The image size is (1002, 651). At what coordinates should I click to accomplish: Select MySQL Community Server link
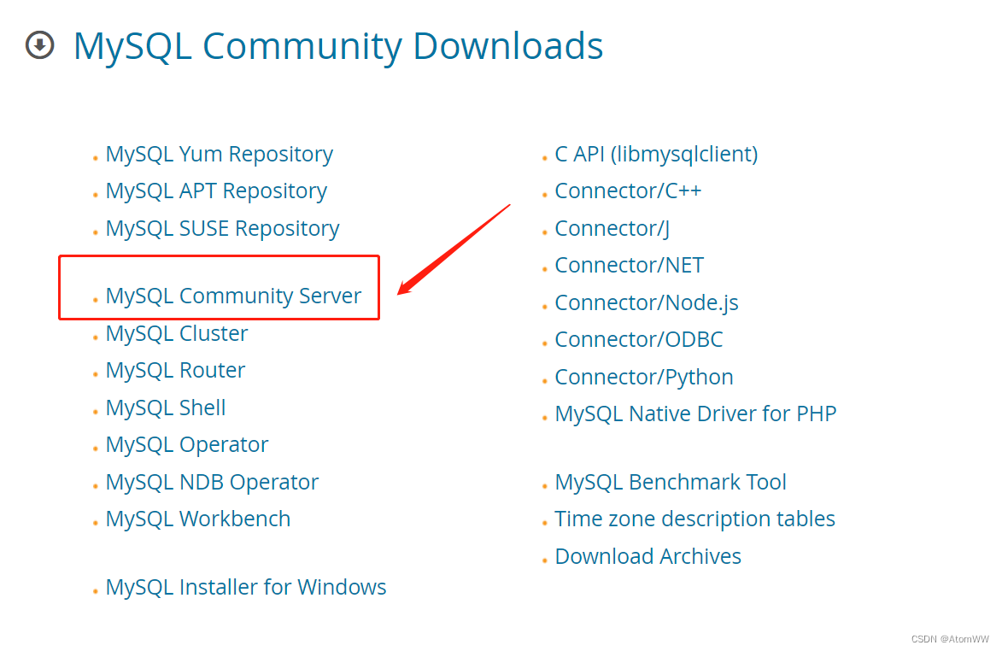coord(233,296)
